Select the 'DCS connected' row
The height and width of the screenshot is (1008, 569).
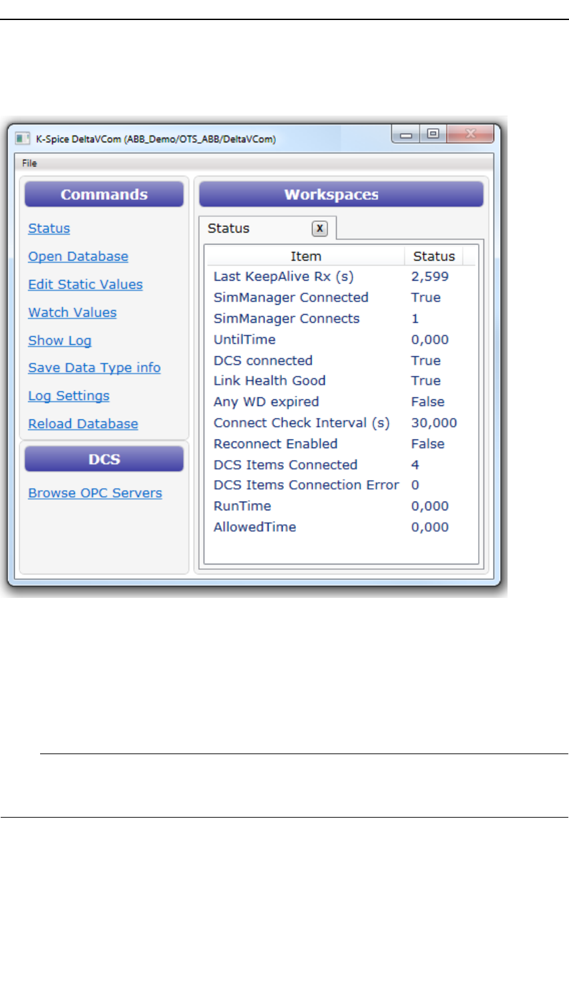(x=341, y=361)
